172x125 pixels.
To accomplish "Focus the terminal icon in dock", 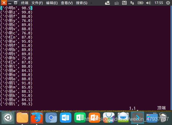I will click(137, 118).
